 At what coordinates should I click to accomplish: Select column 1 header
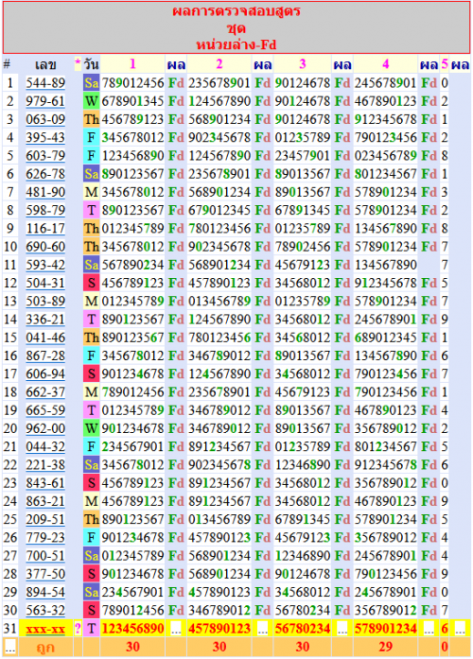point(132,64)
